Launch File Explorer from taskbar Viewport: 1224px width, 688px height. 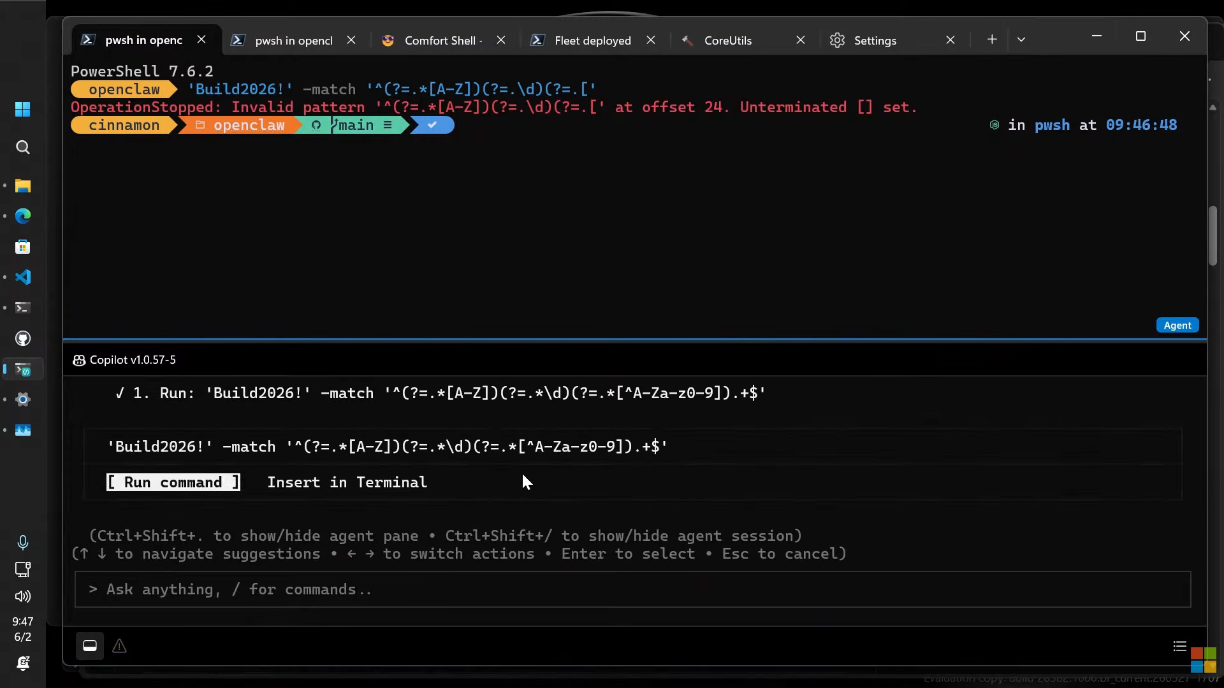click(x=23, y=186)
